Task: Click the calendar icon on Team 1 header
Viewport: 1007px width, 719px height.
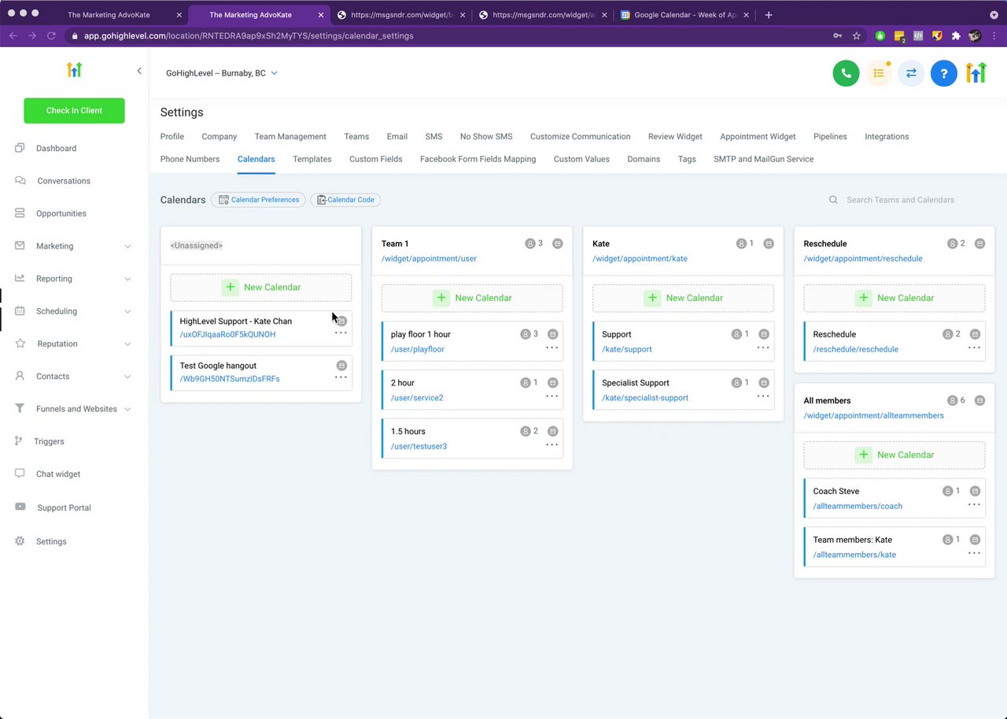Action: click(557, 244)
